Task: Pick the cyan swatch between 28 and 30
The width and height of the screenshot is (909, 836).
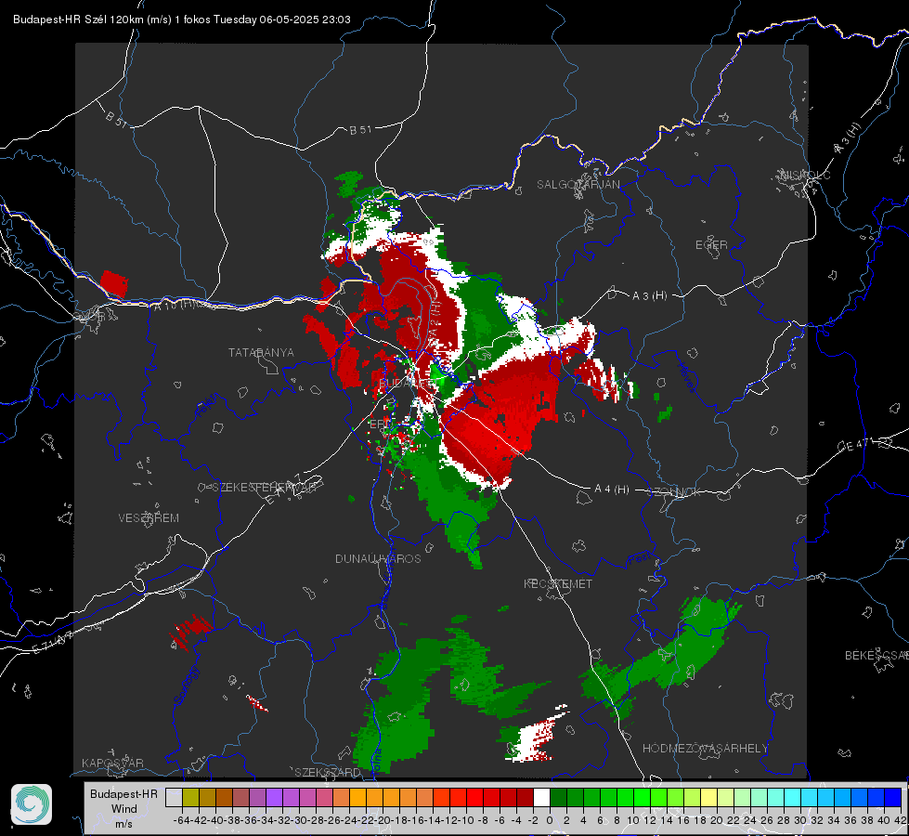Action: click(793, 797)
